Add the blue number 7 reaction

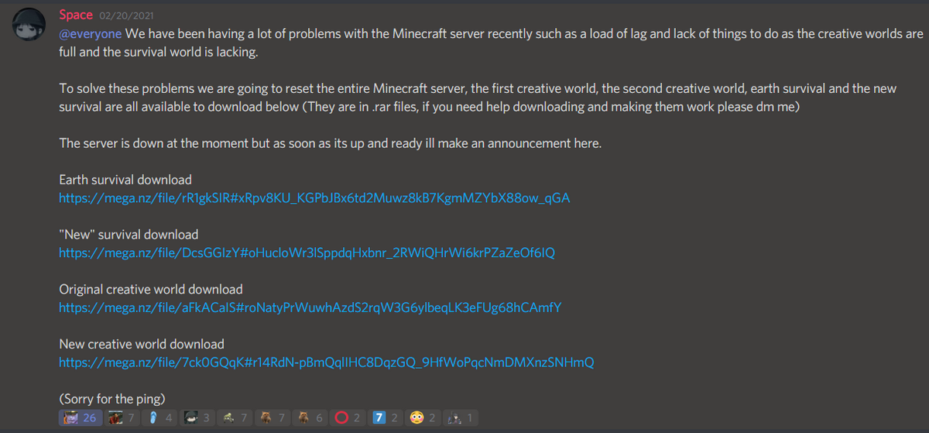click(x=386, y=418)
